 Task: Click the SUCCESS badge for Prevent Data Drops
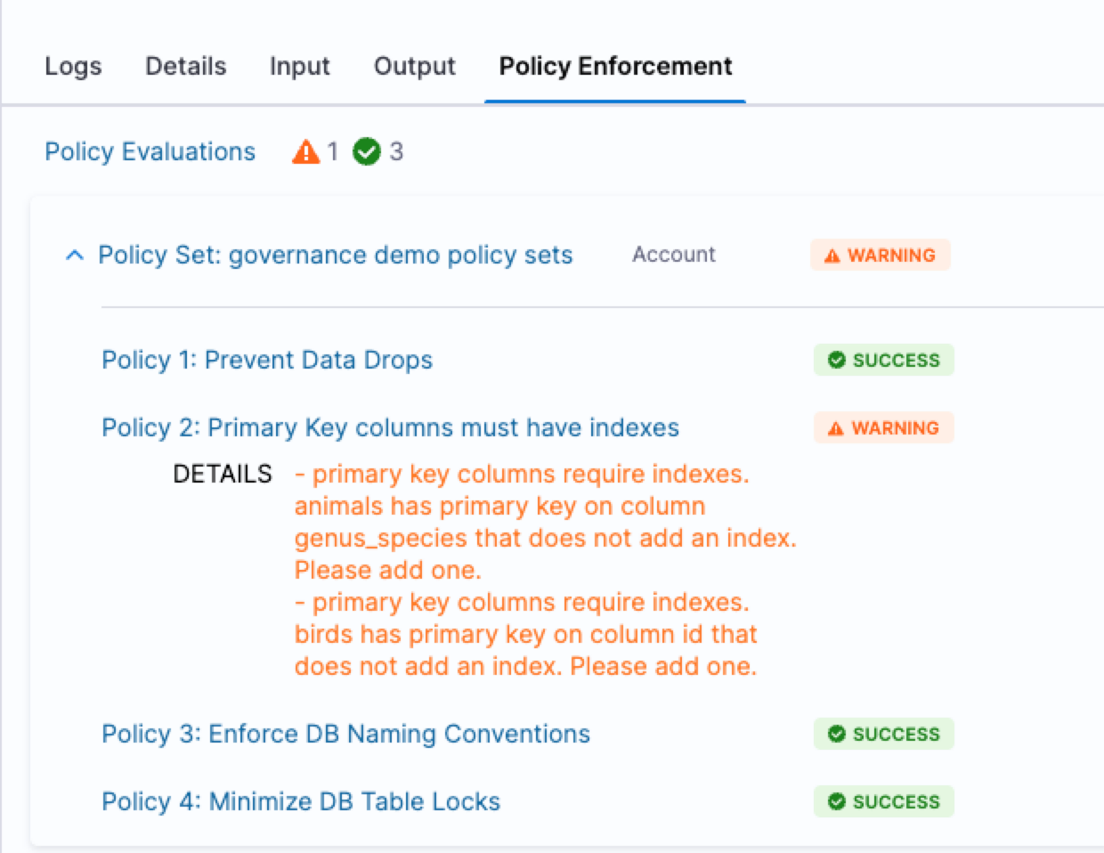click(884, 360)
